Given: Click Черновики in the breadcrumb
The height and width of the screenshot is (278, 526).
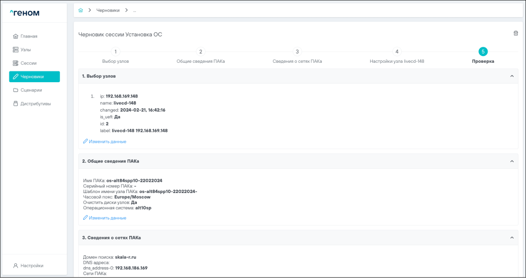Looking at the screenshot, I should pyautogui.click(x=108, y=10).
